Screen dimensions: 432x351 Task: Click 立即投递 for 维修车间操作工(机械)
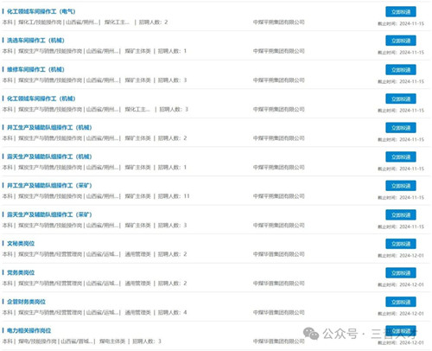coord(401,70)
